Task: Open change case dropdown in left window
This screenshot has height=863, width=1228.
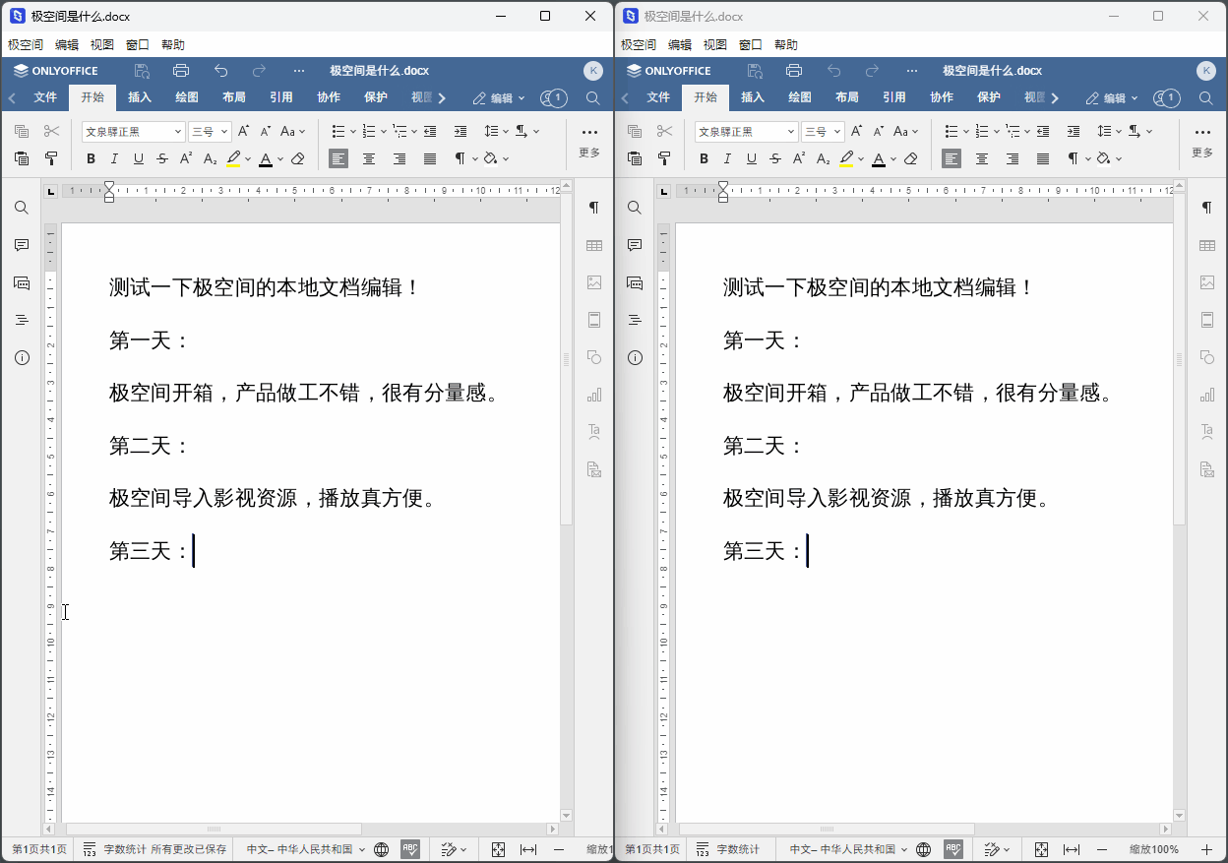Action: tap(293, 131)
